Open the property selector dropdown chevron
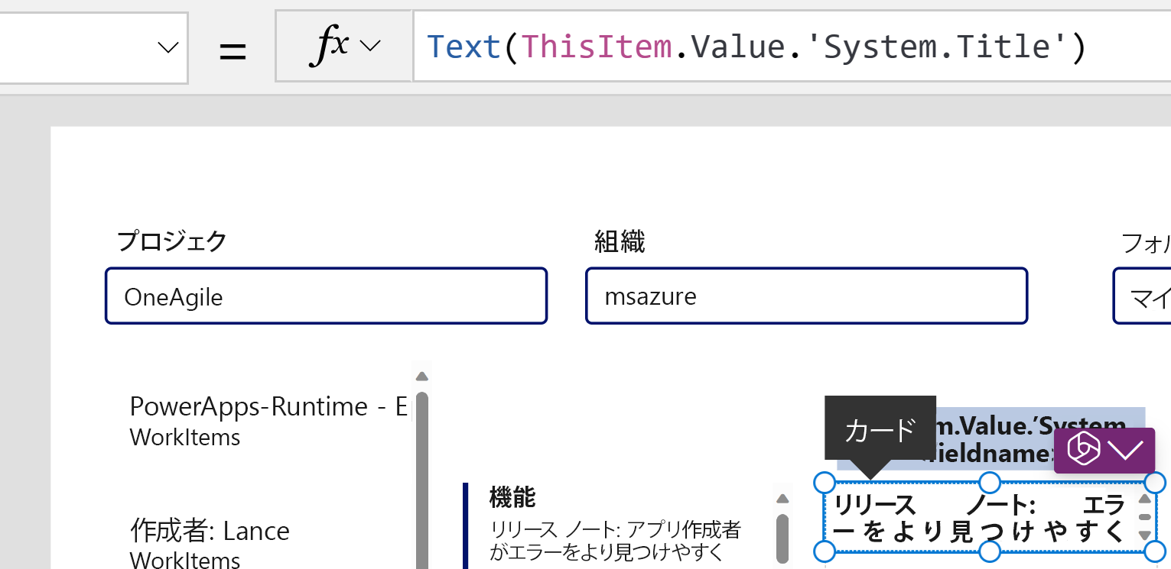The width and height of the screenshot is (1171, 569). (168, 47)
